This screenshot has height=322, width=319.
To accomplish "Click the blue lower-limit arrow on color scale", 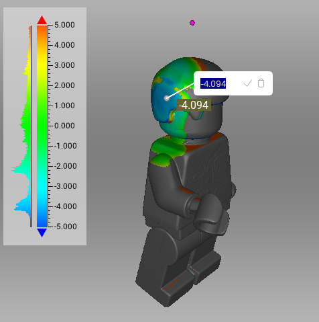I will [42, 233].
